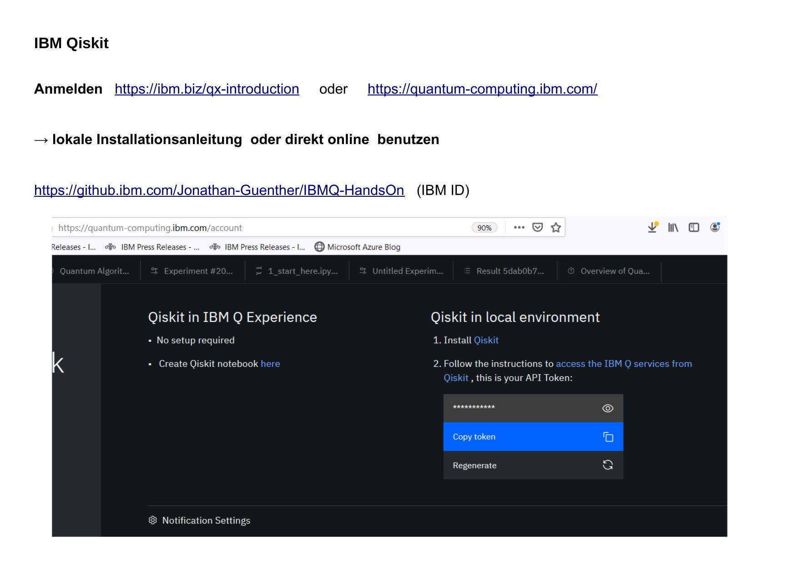Viewport: 798px width, 564px height.
Task: Toggle the sidebar panel icon
Action: click(694, 227)
